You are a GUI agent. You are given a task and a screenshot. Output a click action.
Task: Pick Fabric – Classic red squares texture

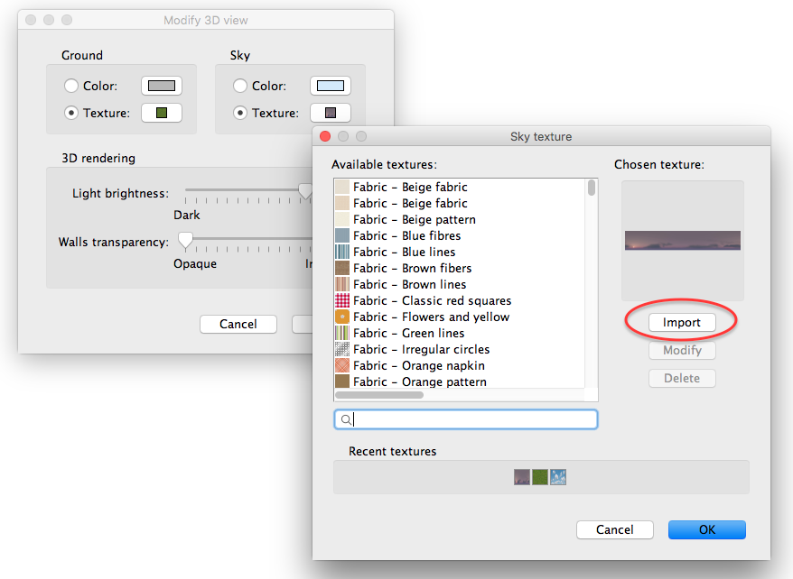[x=432, y=300]
